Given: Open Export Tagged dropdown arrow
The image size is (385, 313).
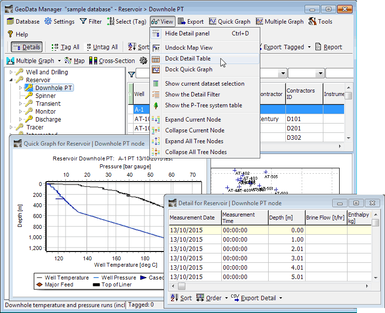Looking at the screenshot, I should point(309,47).
